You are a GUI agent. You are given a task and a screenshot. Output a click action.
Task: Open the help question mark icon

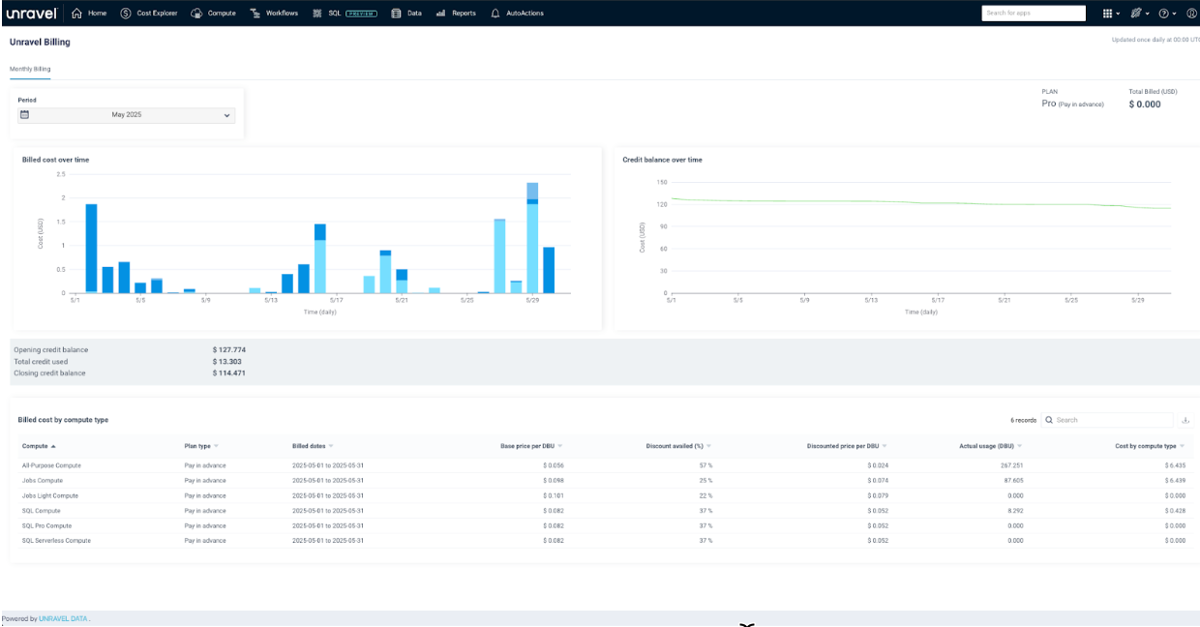1163,14
